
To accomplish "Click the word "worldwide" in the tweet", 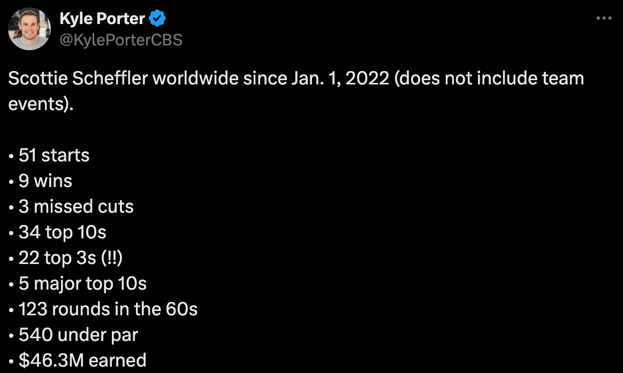I will 196,79.
